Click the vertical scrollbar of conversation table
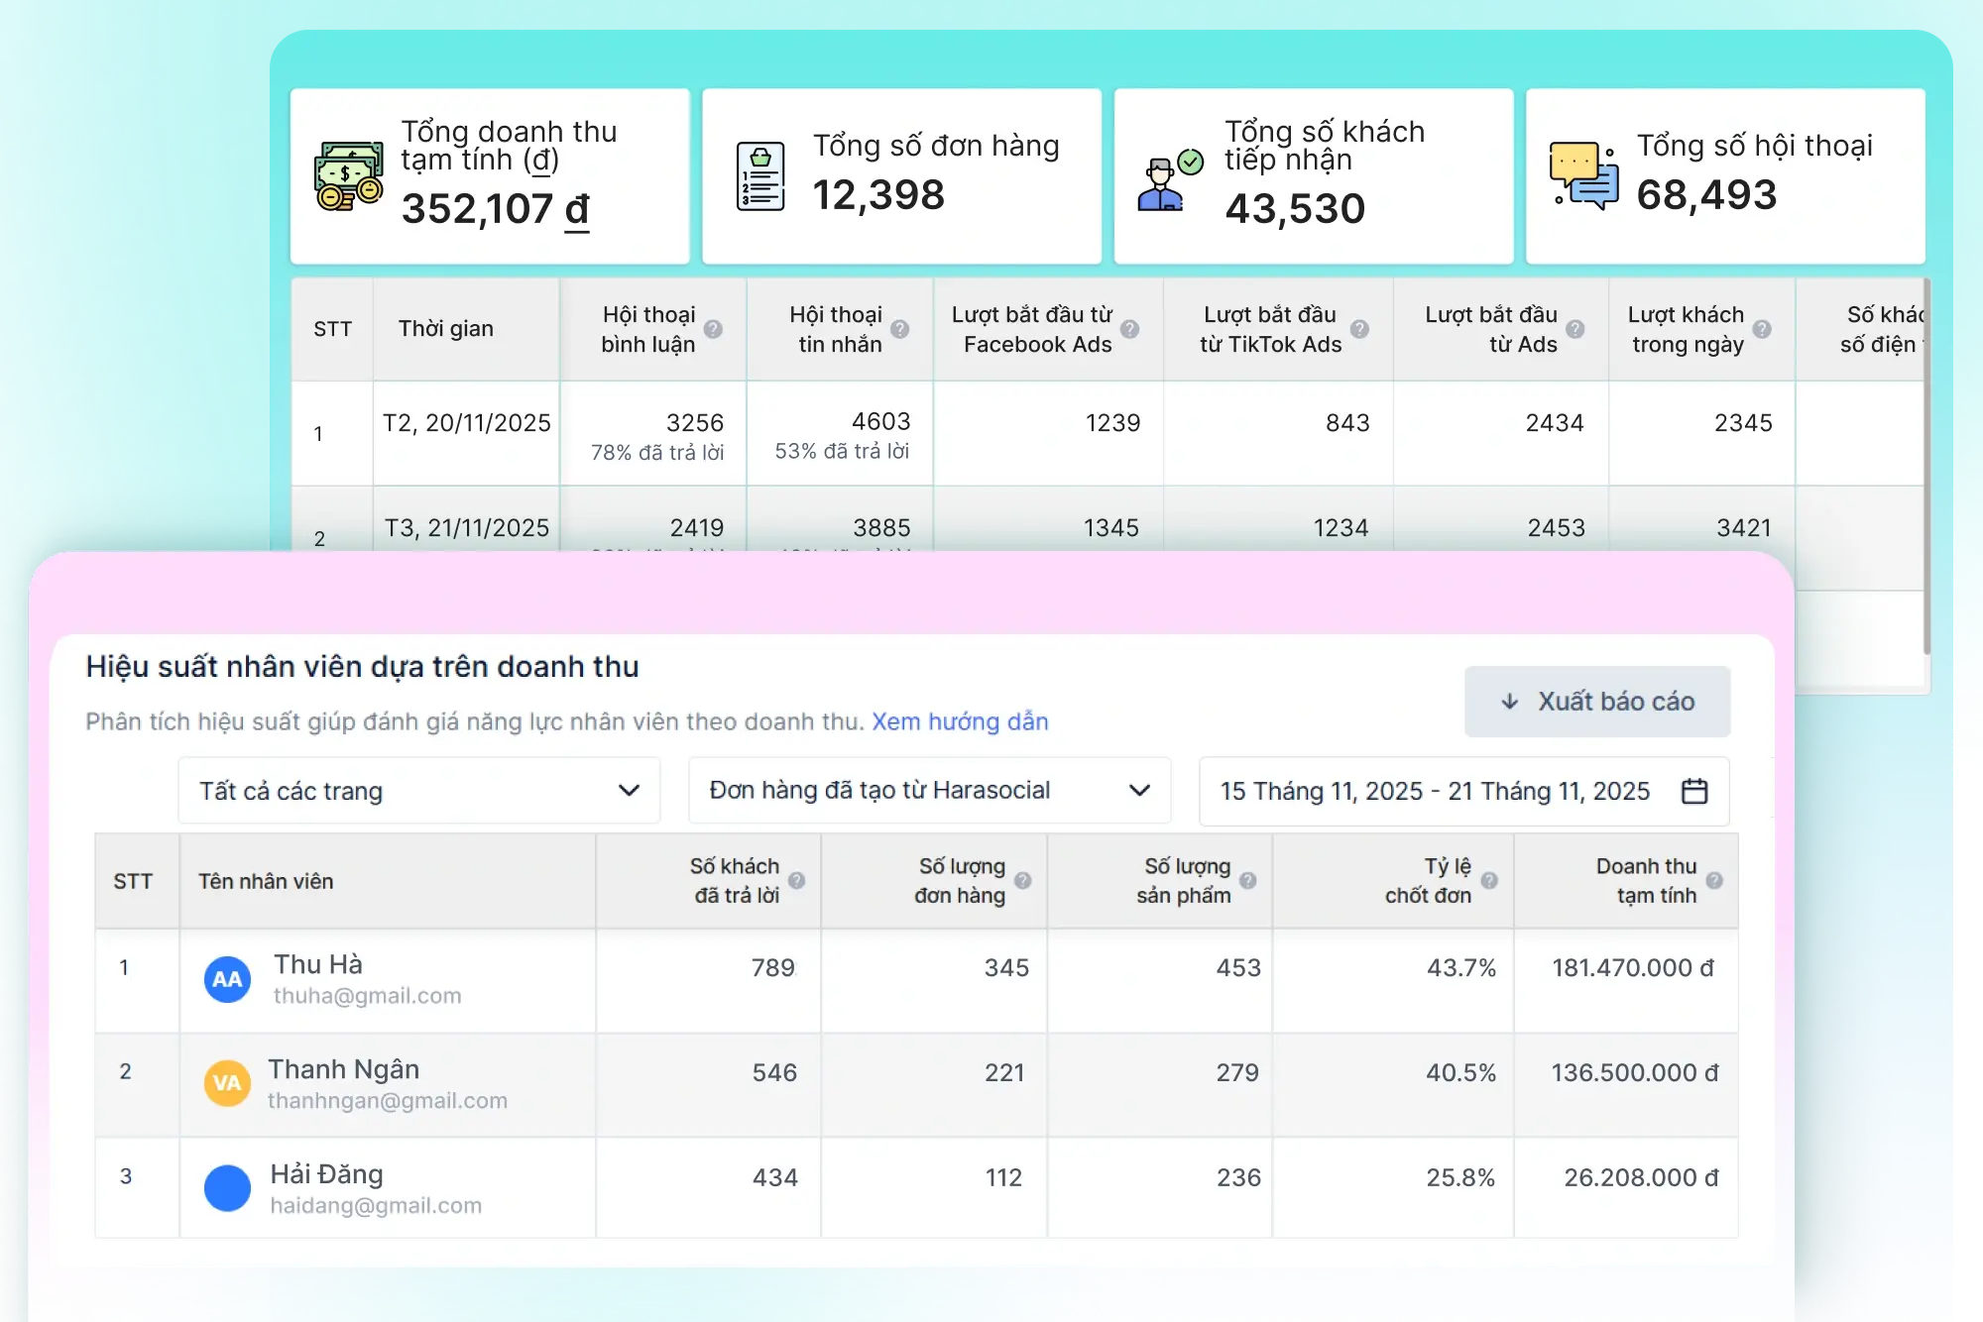Image resolution: width=1983 pixels, height=1322 pixels. tap(1925, 466)
